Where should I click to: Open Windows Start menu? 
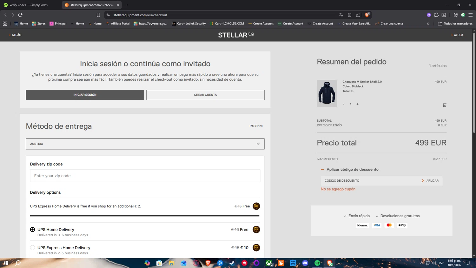pyautogui.click(x=5, y=263)
